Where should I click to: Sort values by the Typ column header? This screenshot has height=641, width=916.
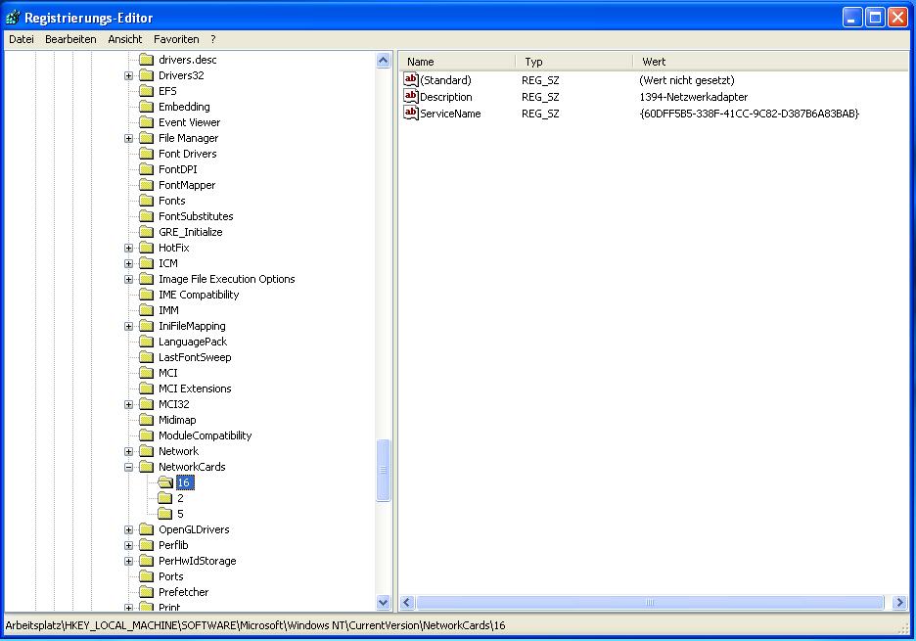(x=574, y=62)
